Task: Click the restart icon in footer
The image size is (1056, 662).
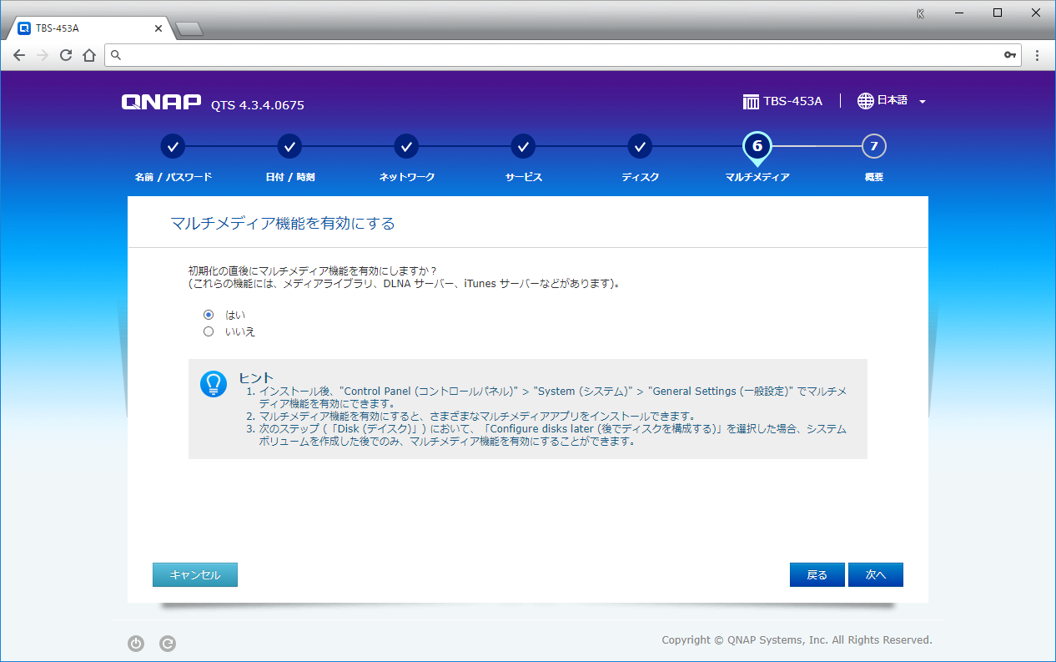Action: pyautogui.click(x=167, y=643)
